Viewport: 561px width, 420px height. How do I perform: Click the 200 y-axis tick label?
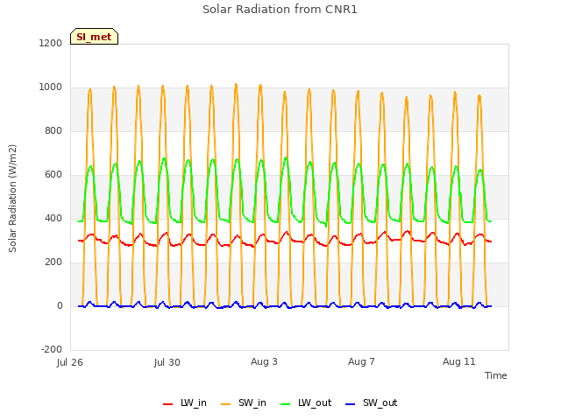coord(53,262)
